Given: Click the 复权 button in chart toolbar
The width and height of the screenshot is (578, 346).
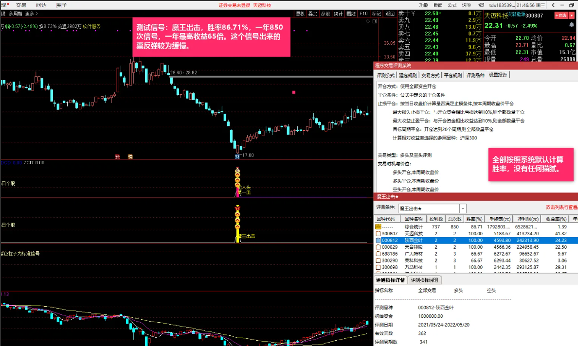Looking at the screenshot, I should coord(300,14).
